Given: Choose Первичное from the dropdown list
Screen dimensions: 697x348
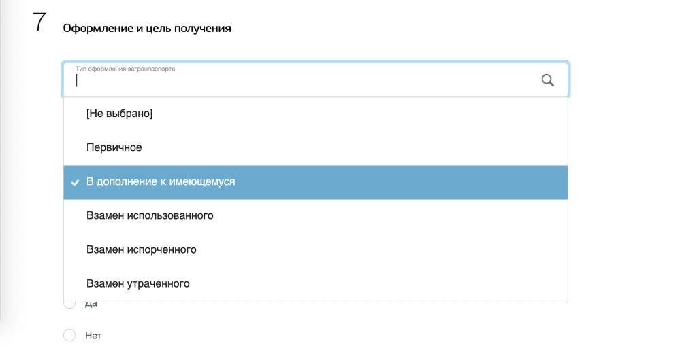Looking at the screenshot, I should click(x=316, y=147).
